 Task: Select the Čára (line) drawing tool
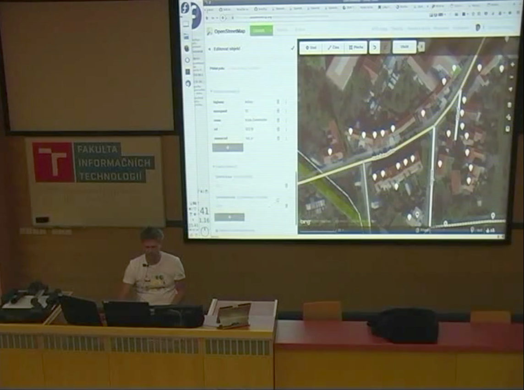(334, 48)
